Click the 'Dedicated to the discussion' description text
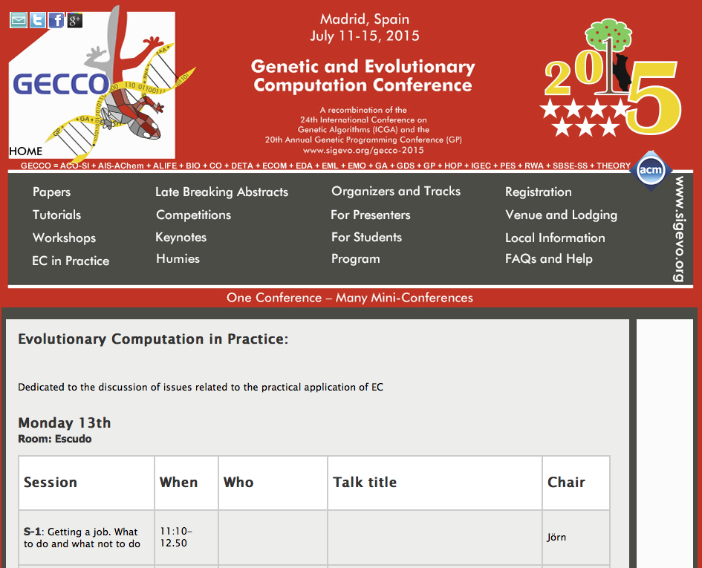 coord(201,387)
